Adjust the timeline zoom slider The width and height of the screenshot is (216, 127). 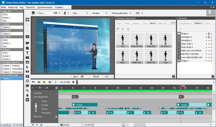pyautogui.click(x=40, y=87)
